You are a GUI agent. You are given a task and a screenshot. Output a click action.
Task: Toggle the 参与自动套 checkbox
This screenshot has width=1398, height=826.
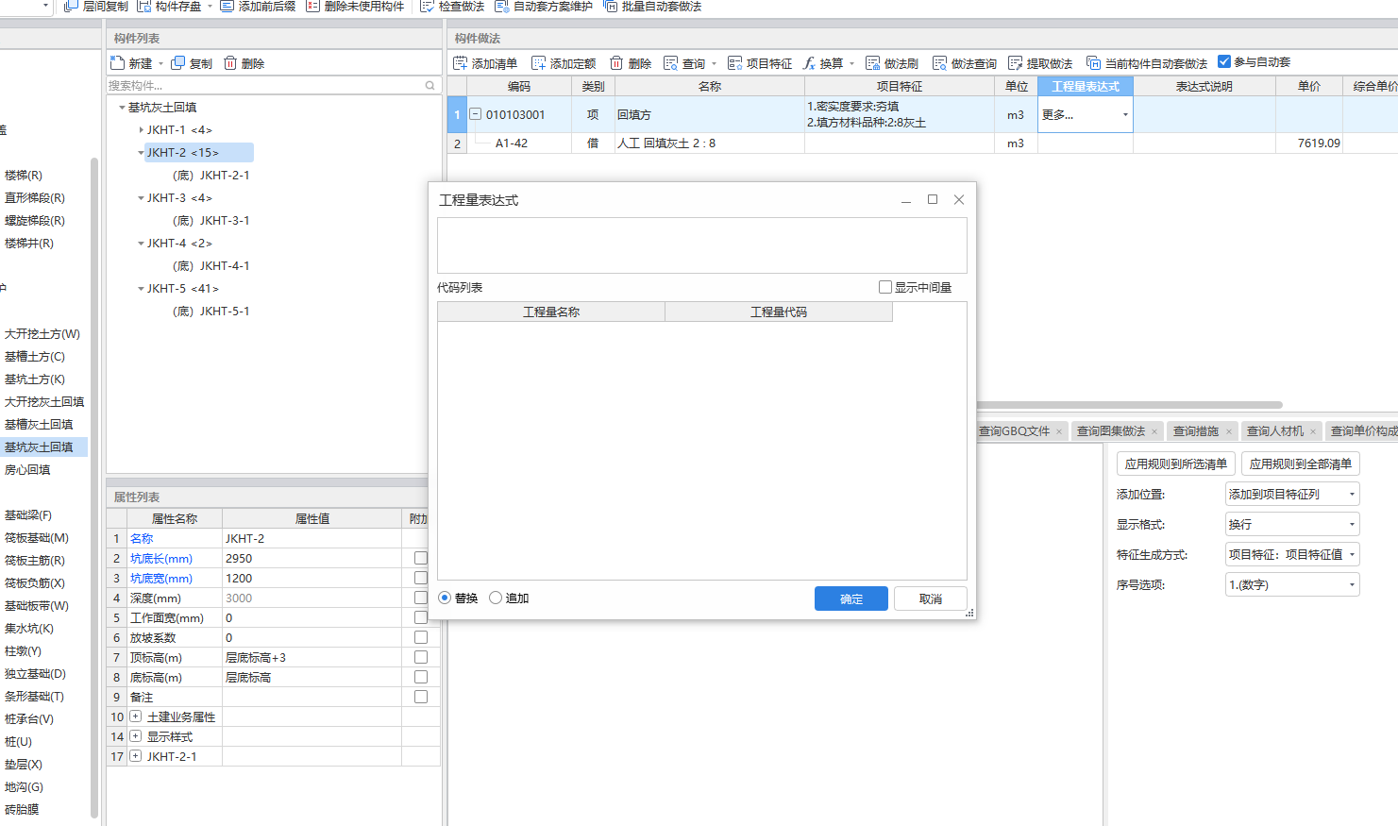pos(1224,61)
